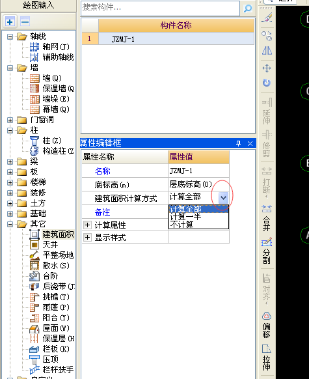Close the 属性编辑框 panel
Viewport: 309px width, 379px height.
[x=250, y=143]
